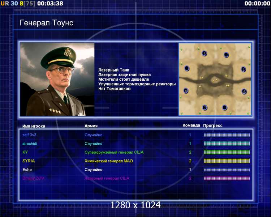Click the Имя игрока column header

(x=34, y=126)
